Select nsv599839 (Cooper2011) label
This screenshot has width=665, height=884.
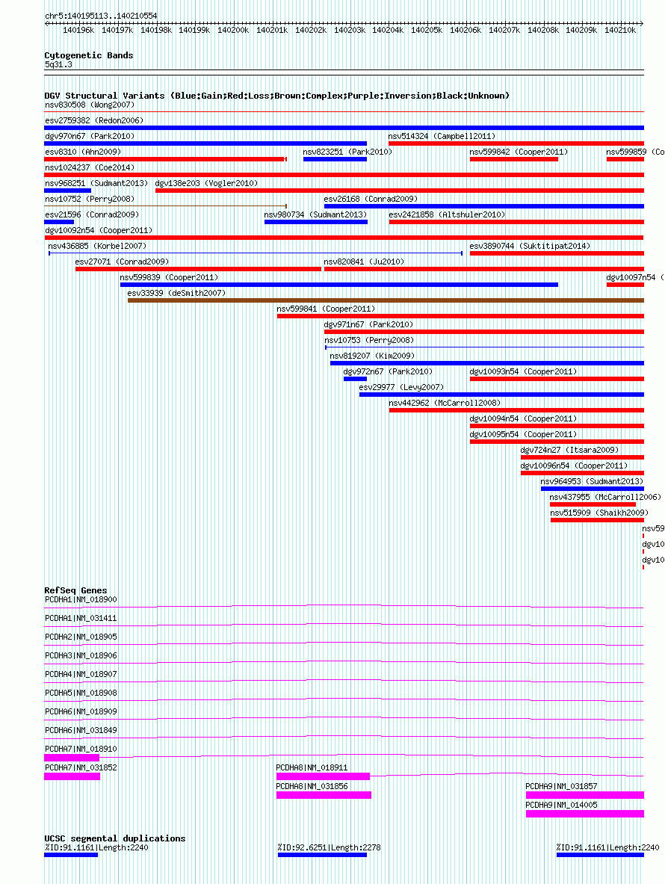169,278
